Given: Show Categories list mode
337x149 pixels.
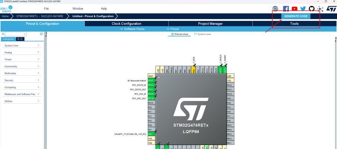Looking at the screenshot, I should click(8, 39).
